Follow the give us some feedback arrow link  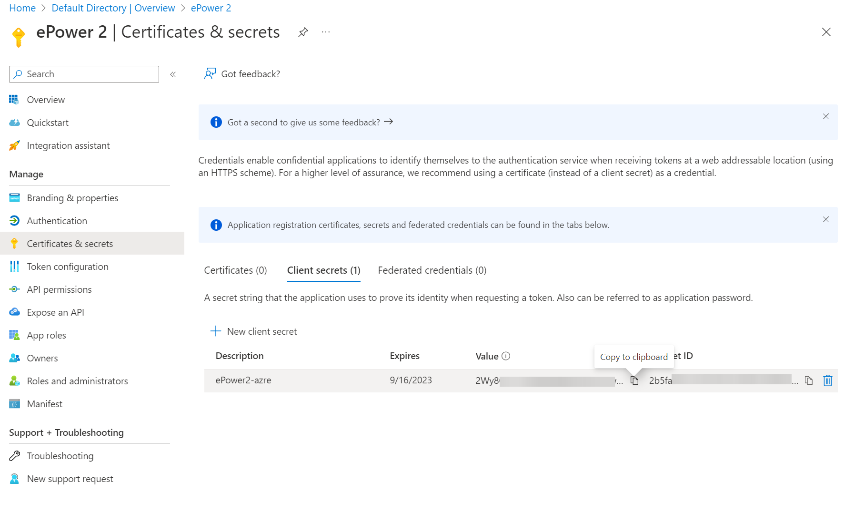(389, 122)
